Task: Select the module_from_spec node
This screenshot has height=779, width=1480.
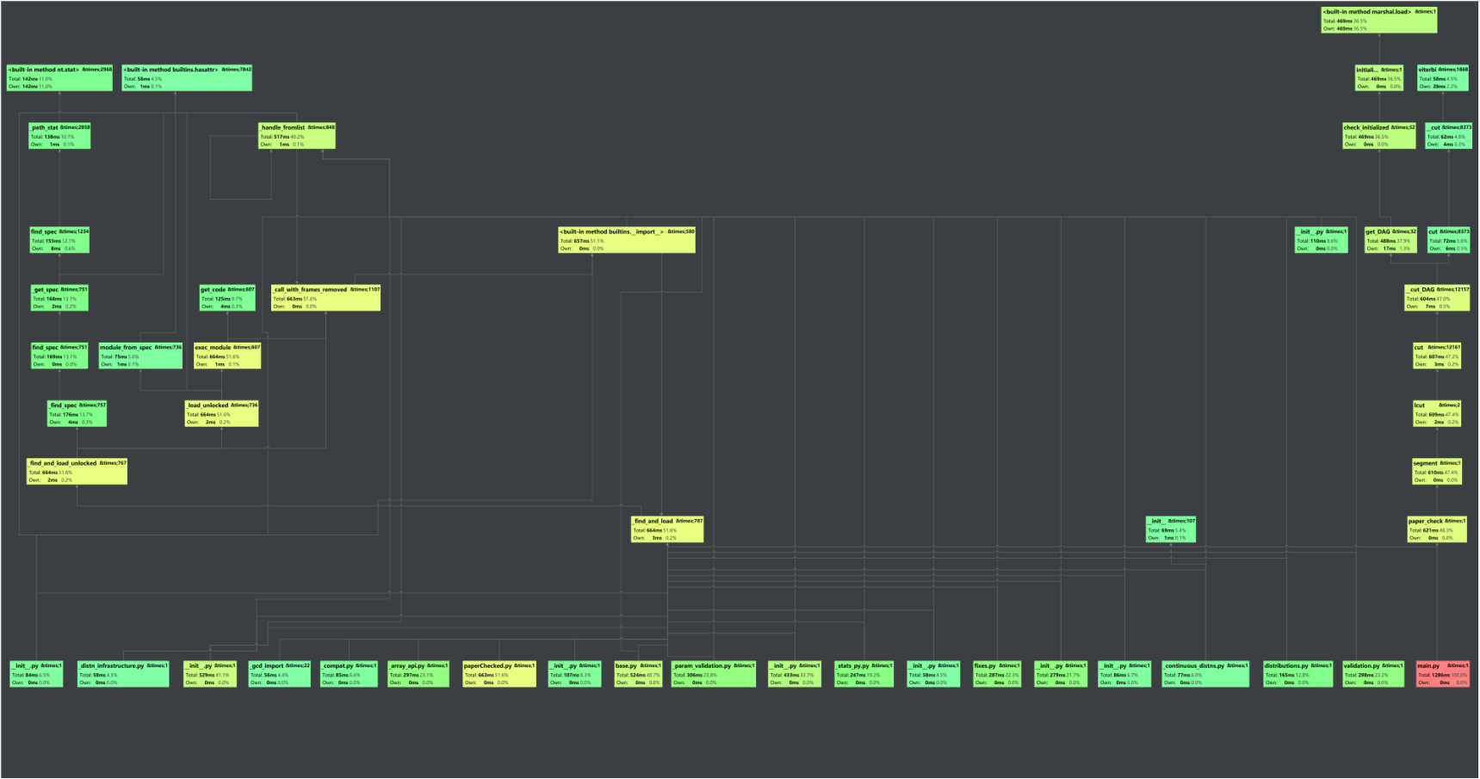Action: (140, 355)
